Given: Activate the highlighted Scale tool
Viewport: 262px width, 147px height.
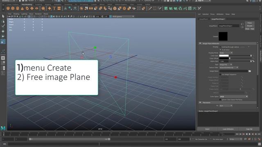Looking at the screenshot, I should (3, 42).
